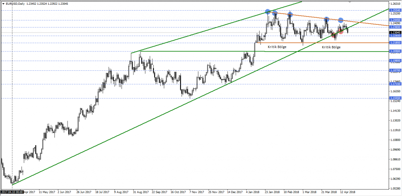Select the 1.20900 price level label

pyautogui.click(x=395, y=51)
